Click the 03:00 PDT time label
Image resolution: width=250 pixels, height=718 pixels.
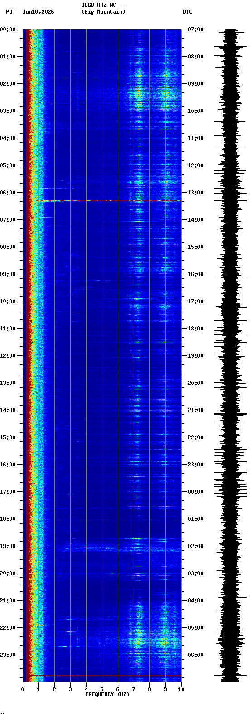coord(8,111)
